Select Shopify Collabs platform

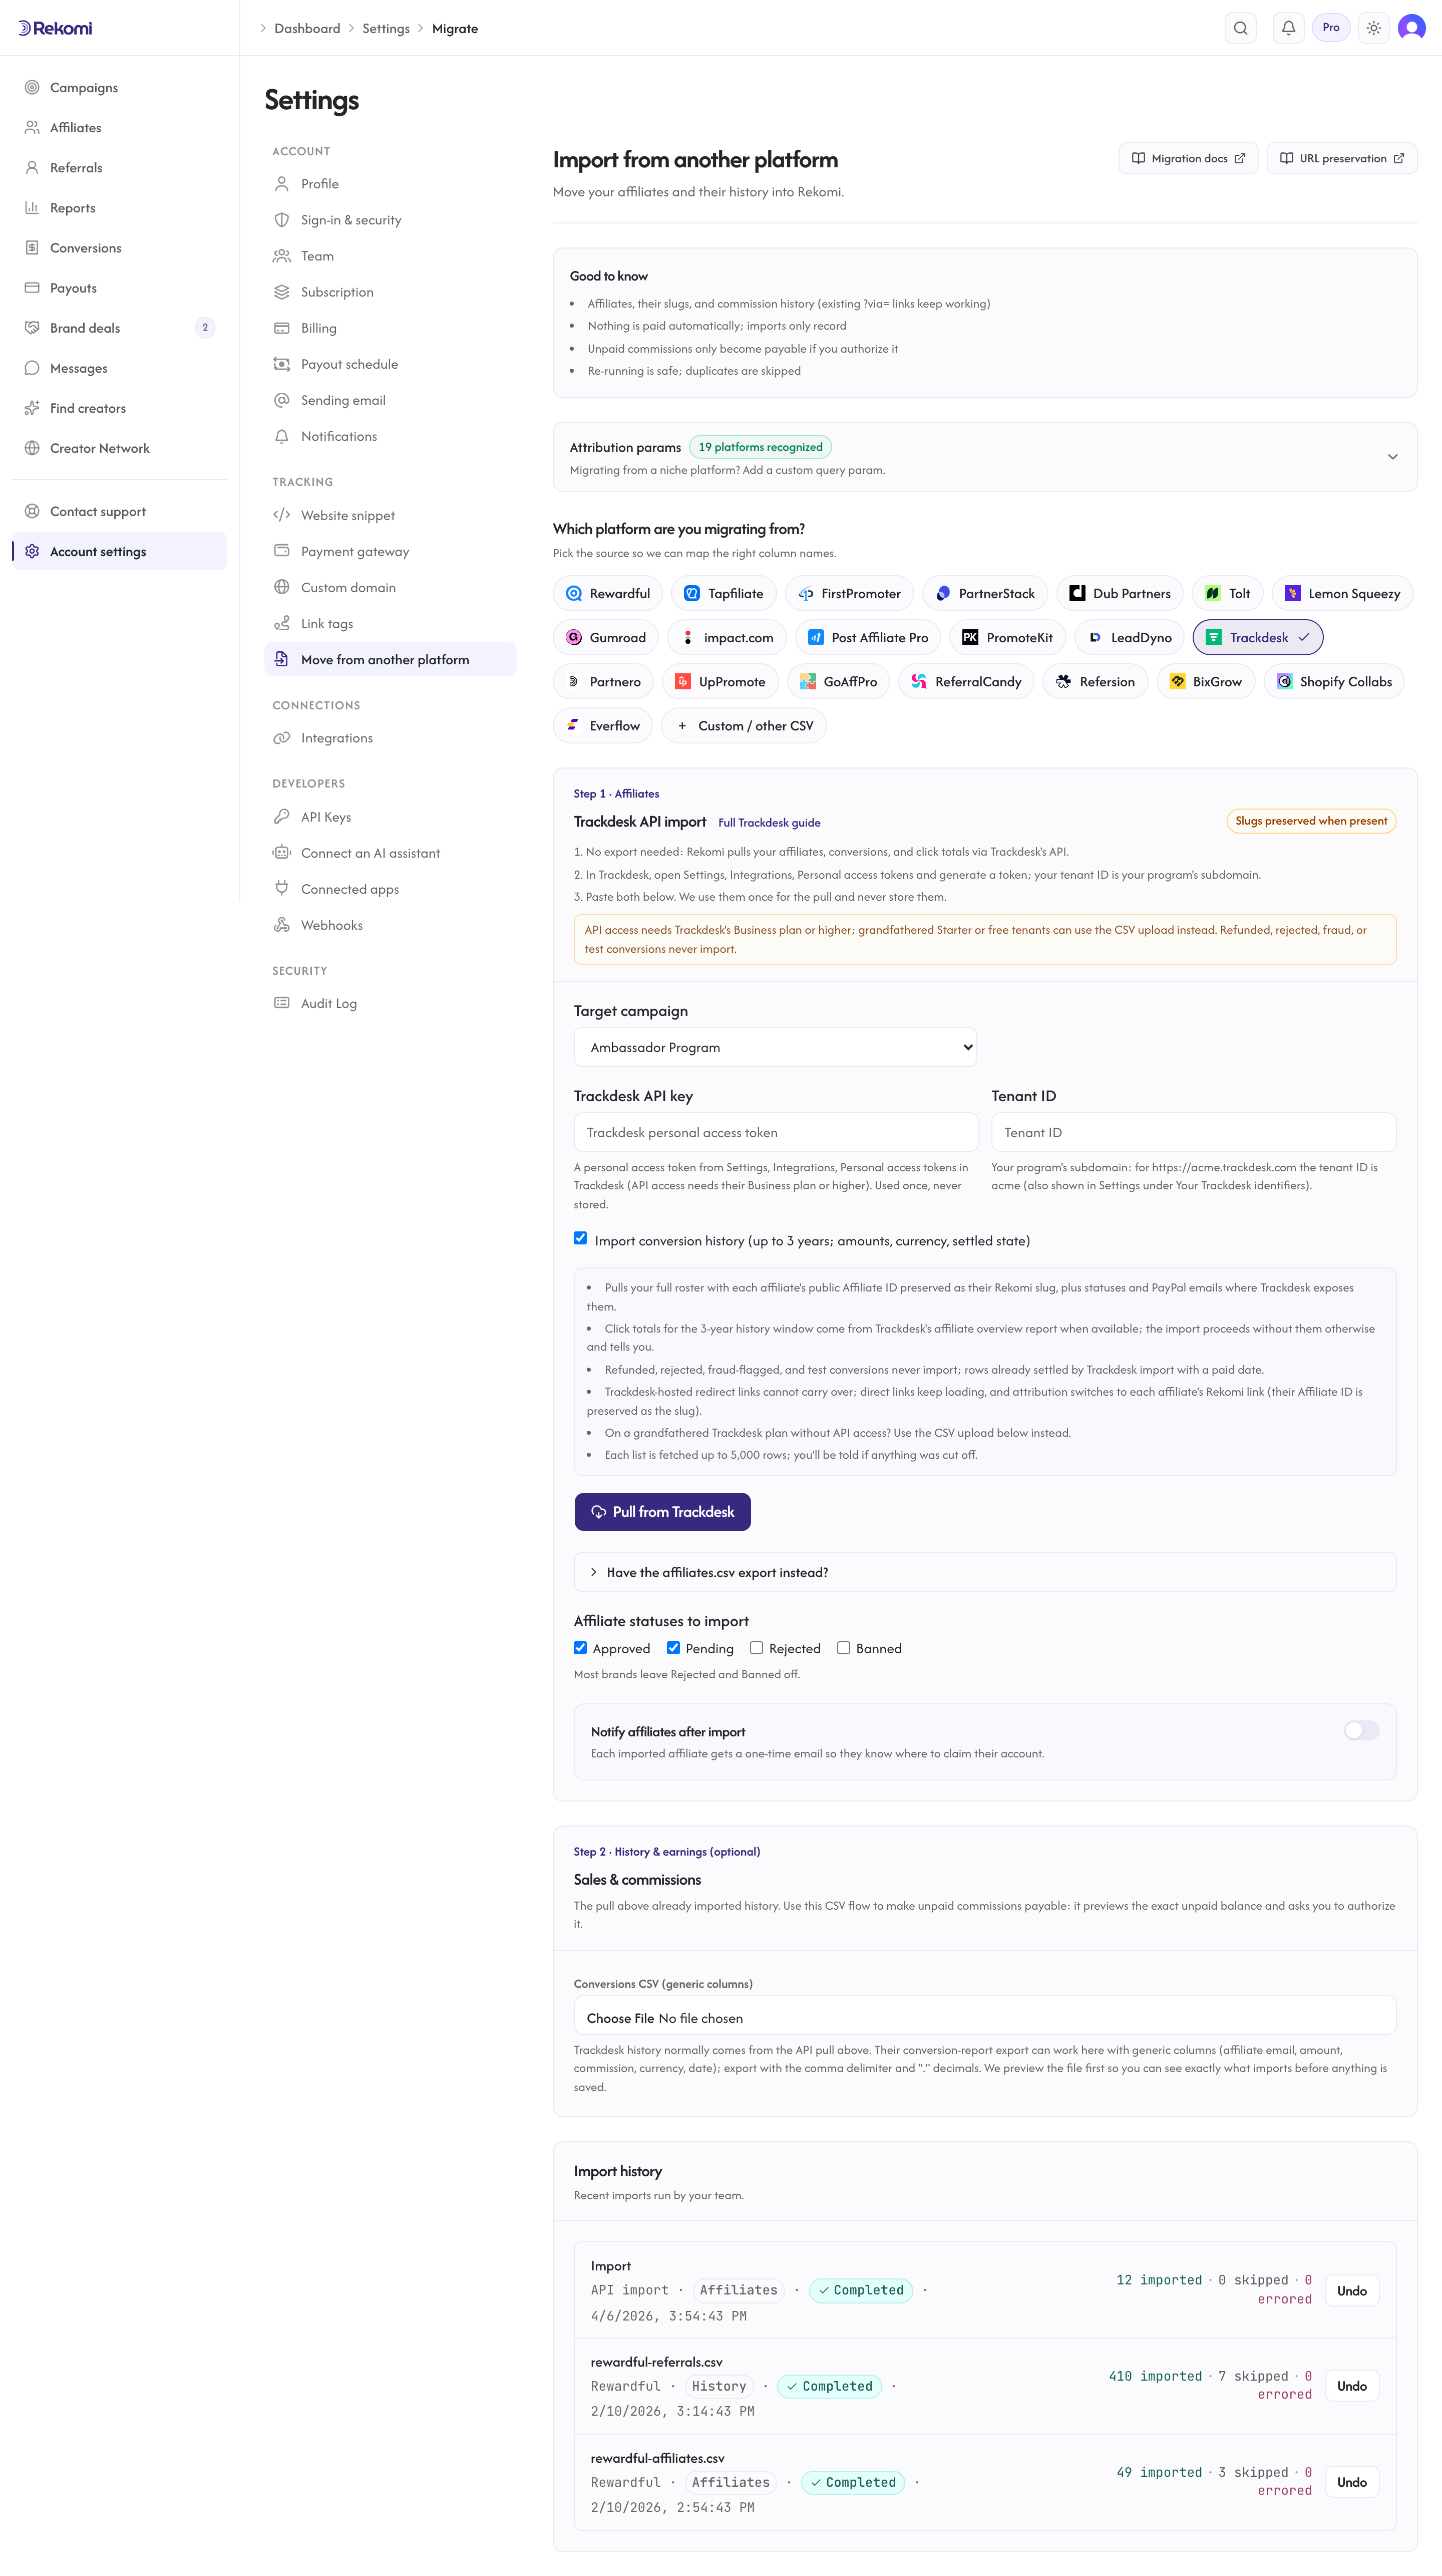[x=1334, y=681]
